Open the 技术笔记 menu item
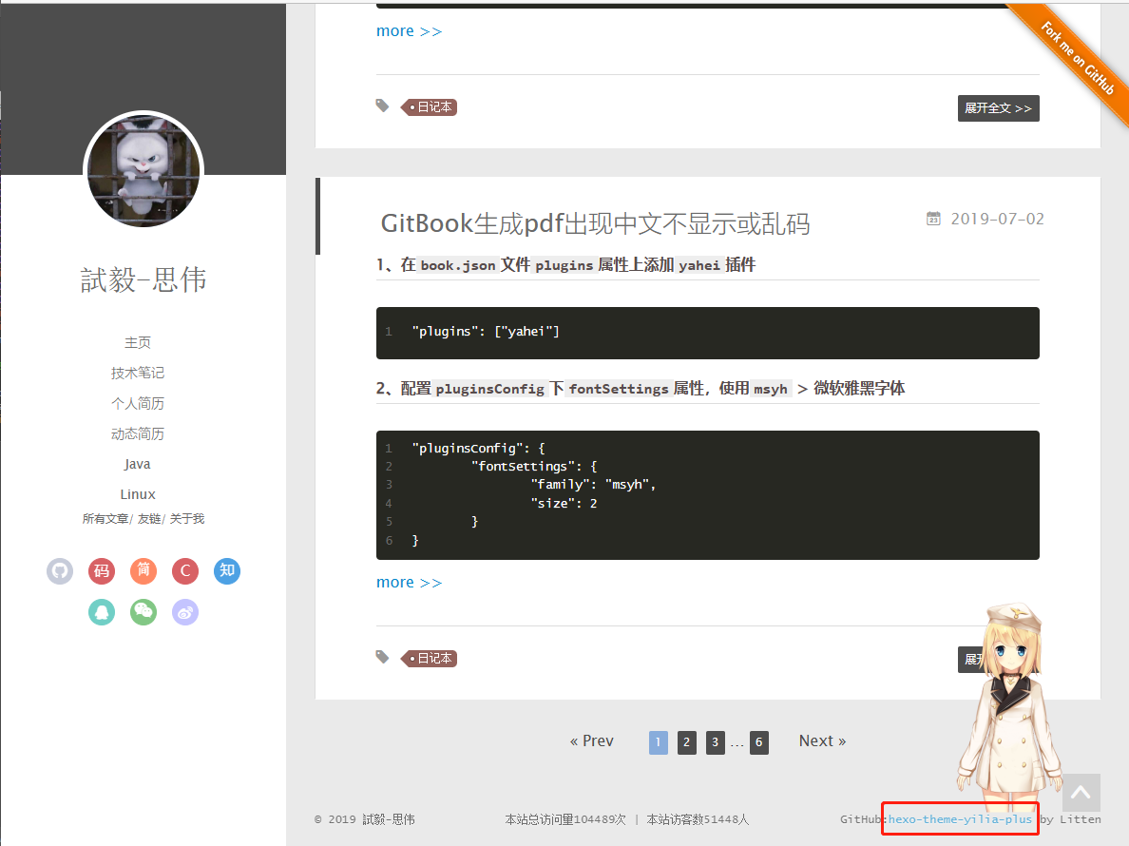Viewport: 1129px width, 846px height. pos(138,373)
